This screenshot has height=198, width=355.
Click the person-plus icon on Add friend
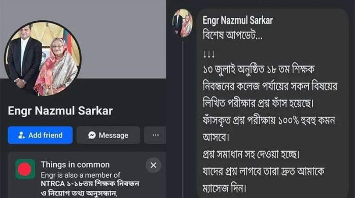coord(21,135)
